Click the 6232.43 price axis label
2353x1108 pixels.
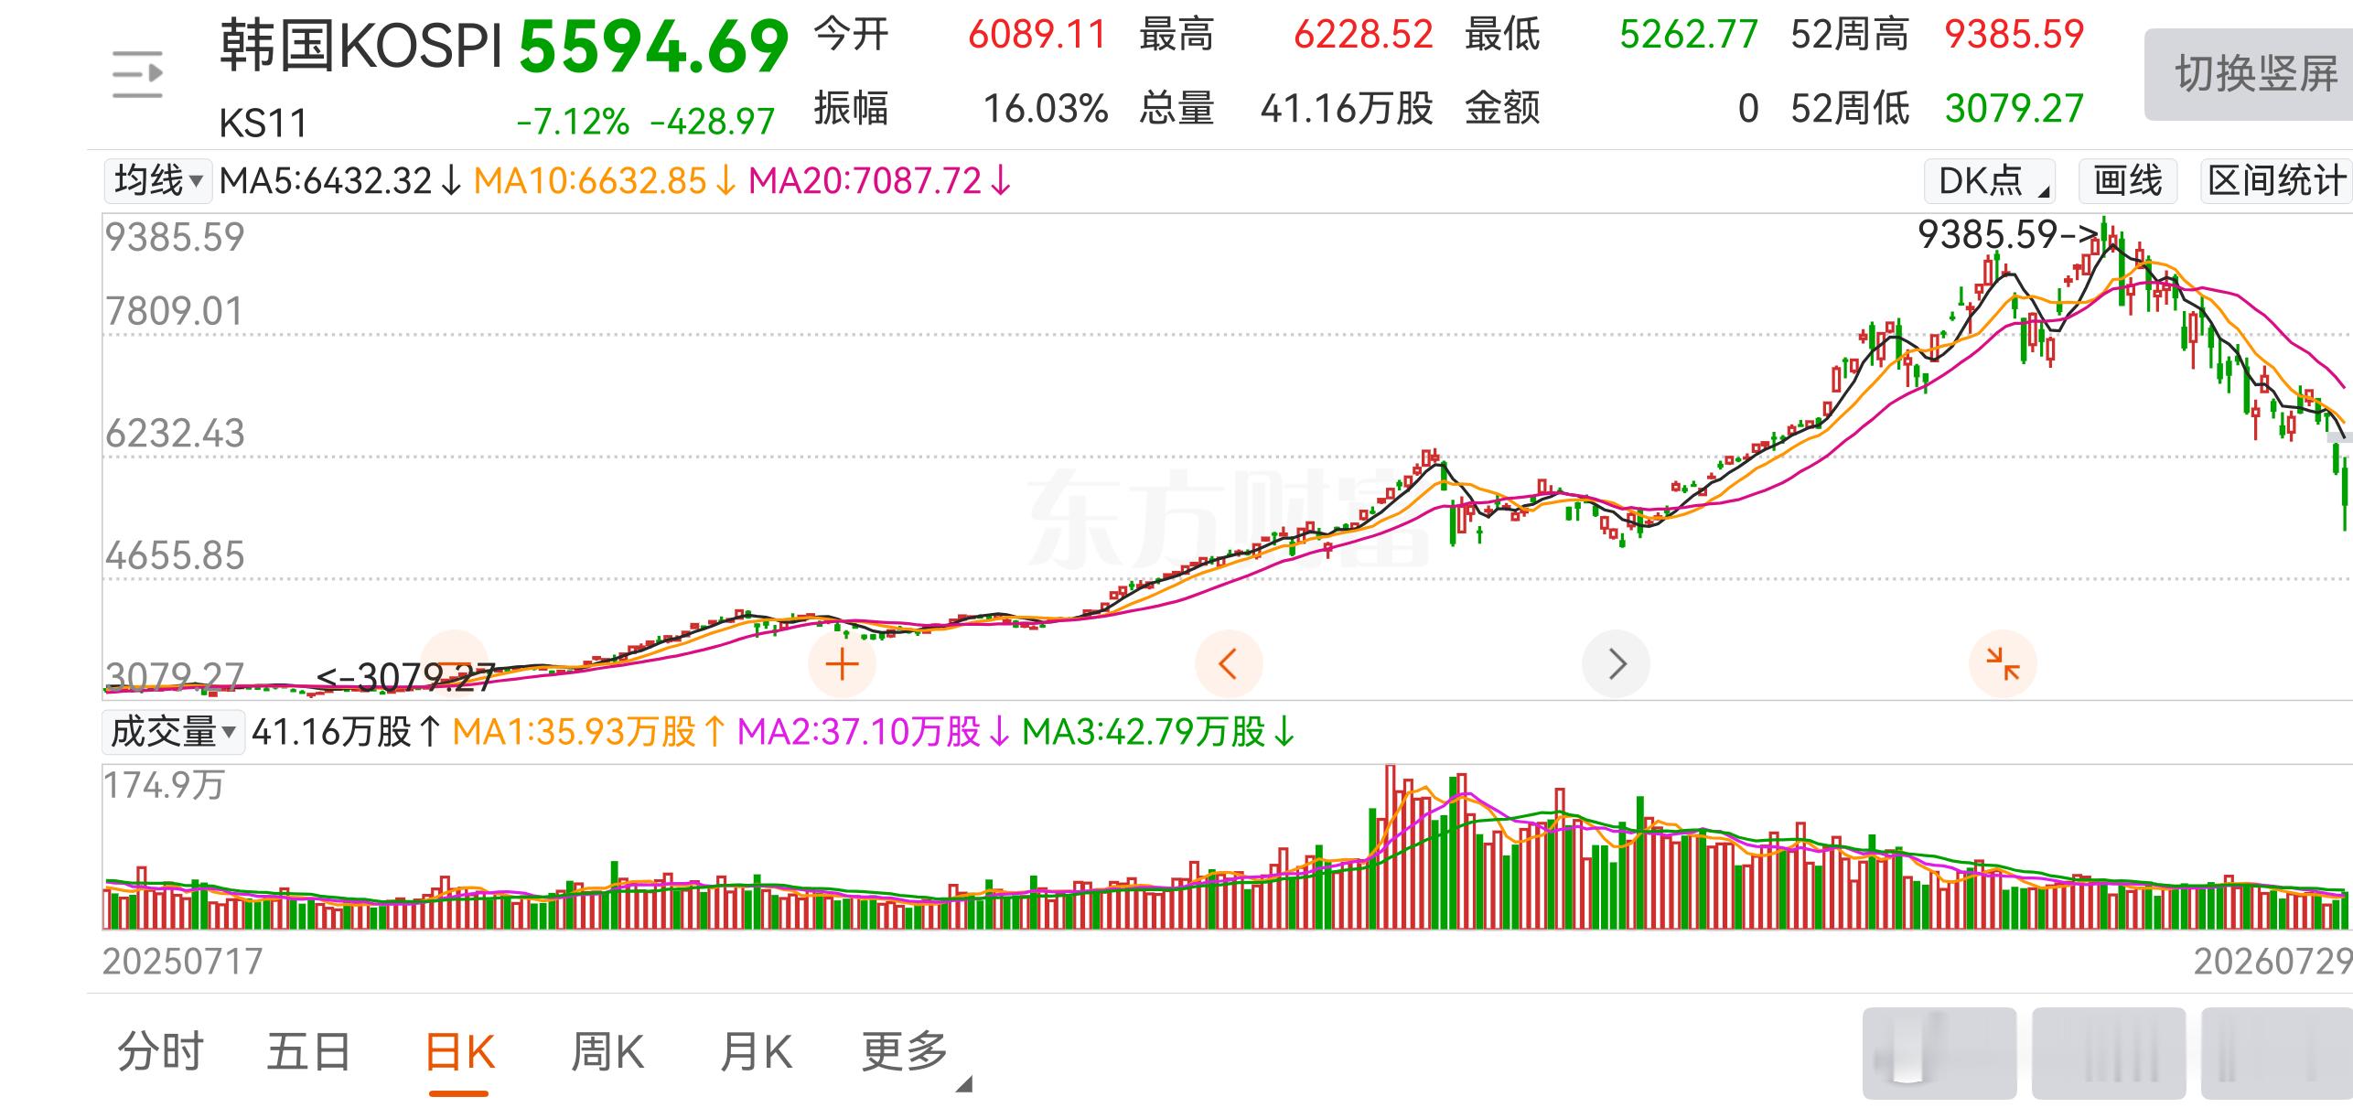pos(175,434)
